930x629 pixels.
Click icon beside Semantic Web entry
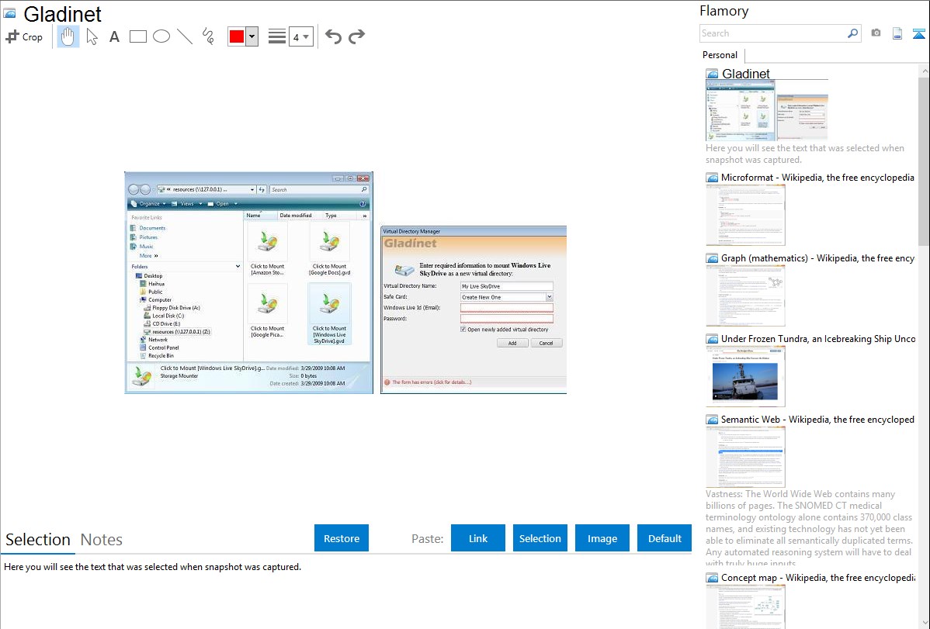click(x=712, y=420)
